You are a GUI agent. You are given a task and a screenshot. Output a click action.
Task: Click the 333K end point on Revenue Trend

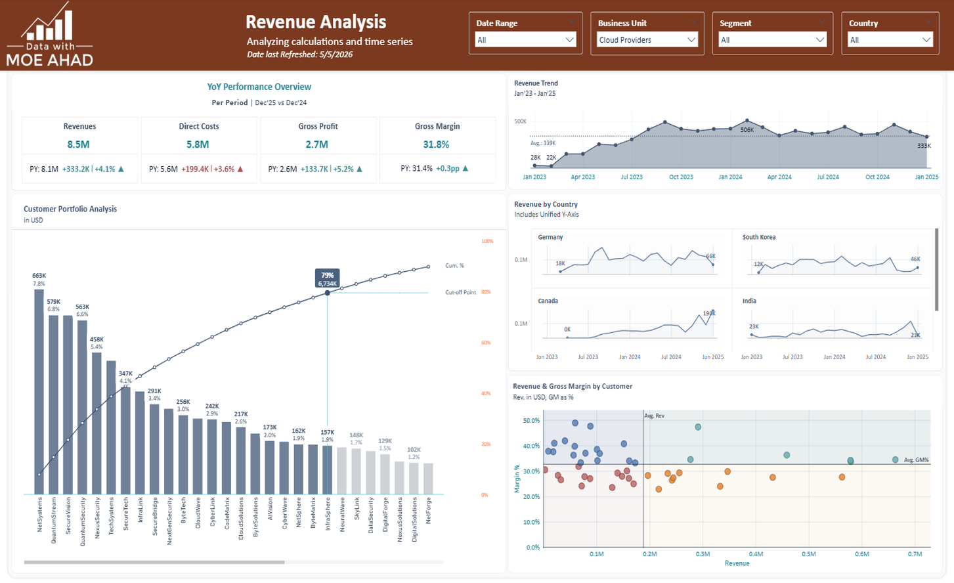927,137
